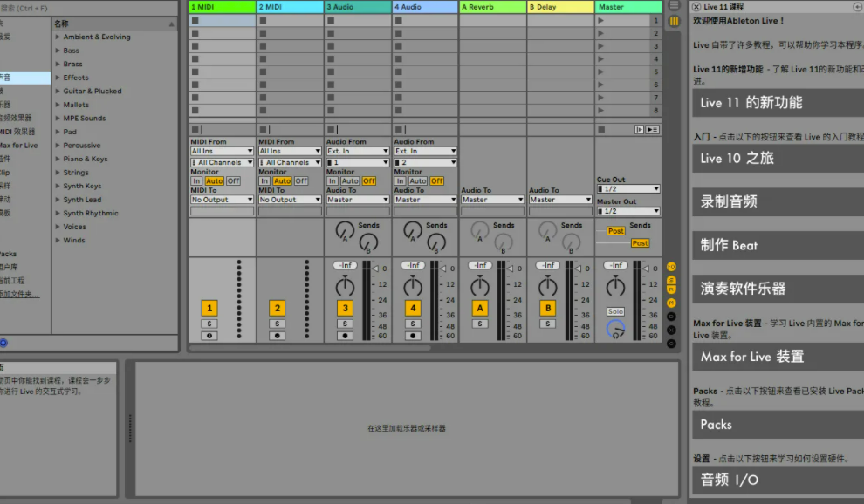The width and height of the screenshot is (864, 504).
Task: Start the 录制音频 lesson
Action: (778, 201)
